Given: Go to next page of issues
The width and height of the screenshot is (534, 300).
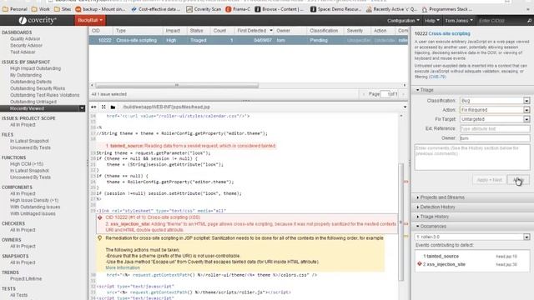Looking at the screenshot, I should point(404,94).
